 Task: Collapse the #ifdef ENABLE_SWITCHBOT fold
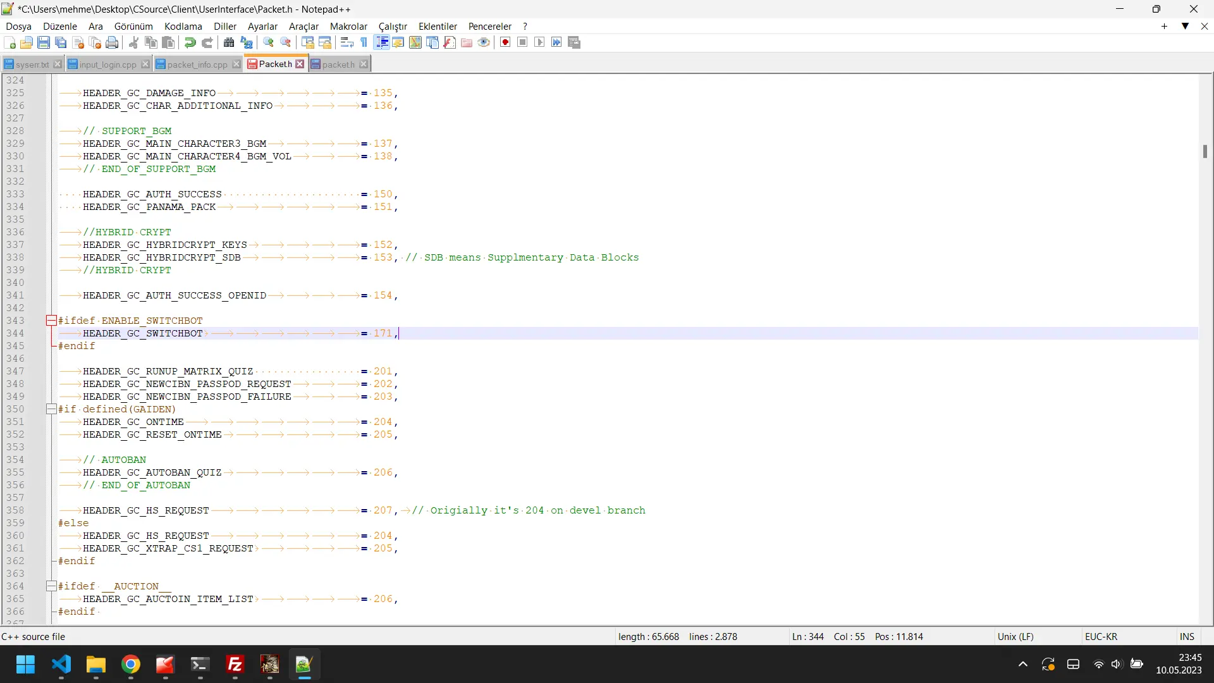[51, 321]
